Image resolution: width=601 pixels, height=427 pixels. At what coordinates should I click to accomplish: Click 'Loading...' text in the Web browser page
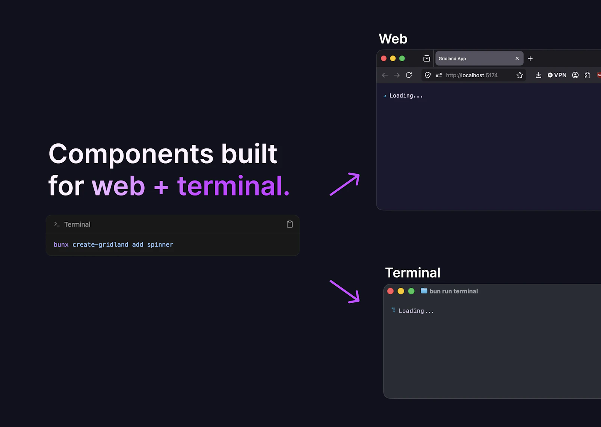tap(406, 96)
